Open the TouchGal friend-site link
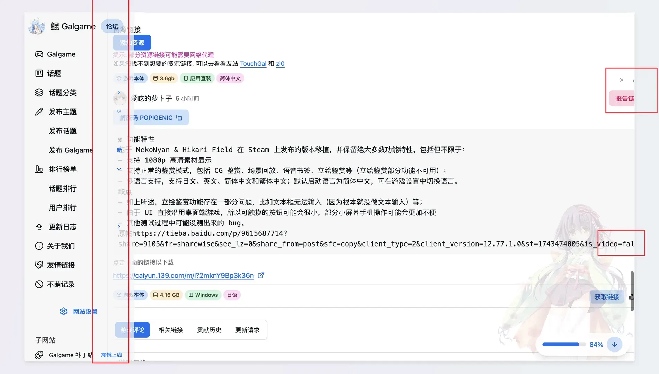The height and width of the screenshot is (374, 659). pos(253,64)
